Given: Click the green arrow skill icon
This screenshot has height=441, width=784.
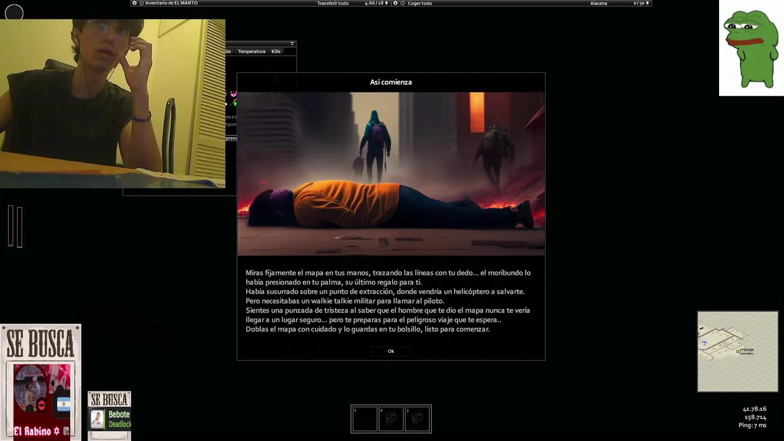Looking at the screenshot, I should pyautogui.click(x=235, y=104).
